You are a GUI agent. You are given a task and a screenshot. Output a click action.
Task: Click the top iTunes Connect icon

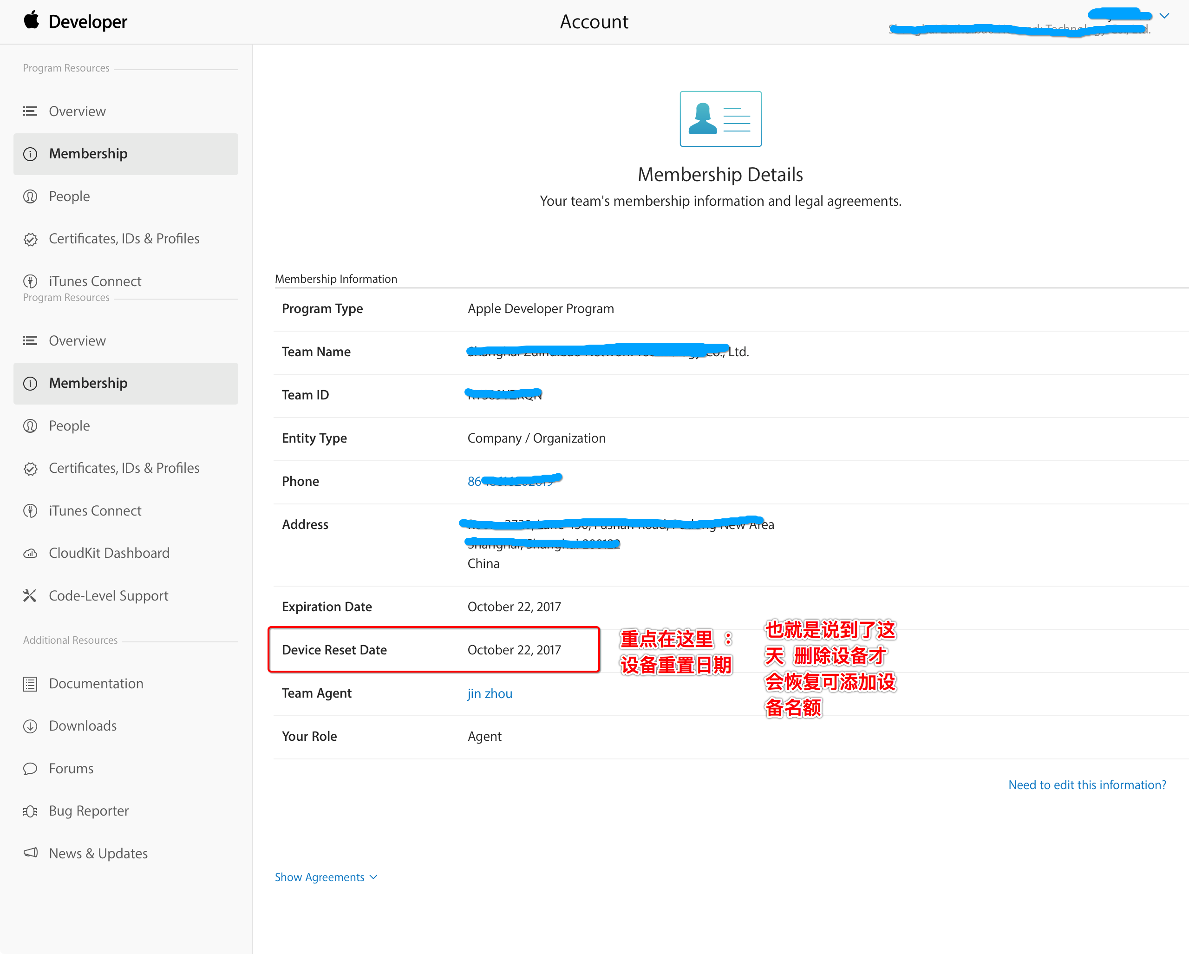(30, 282)
